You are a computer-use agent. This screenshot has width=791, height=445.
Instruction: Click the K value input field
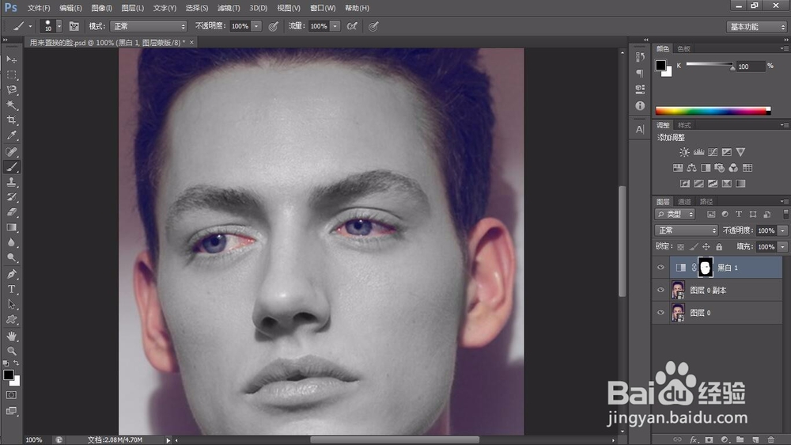coord(751,67)
